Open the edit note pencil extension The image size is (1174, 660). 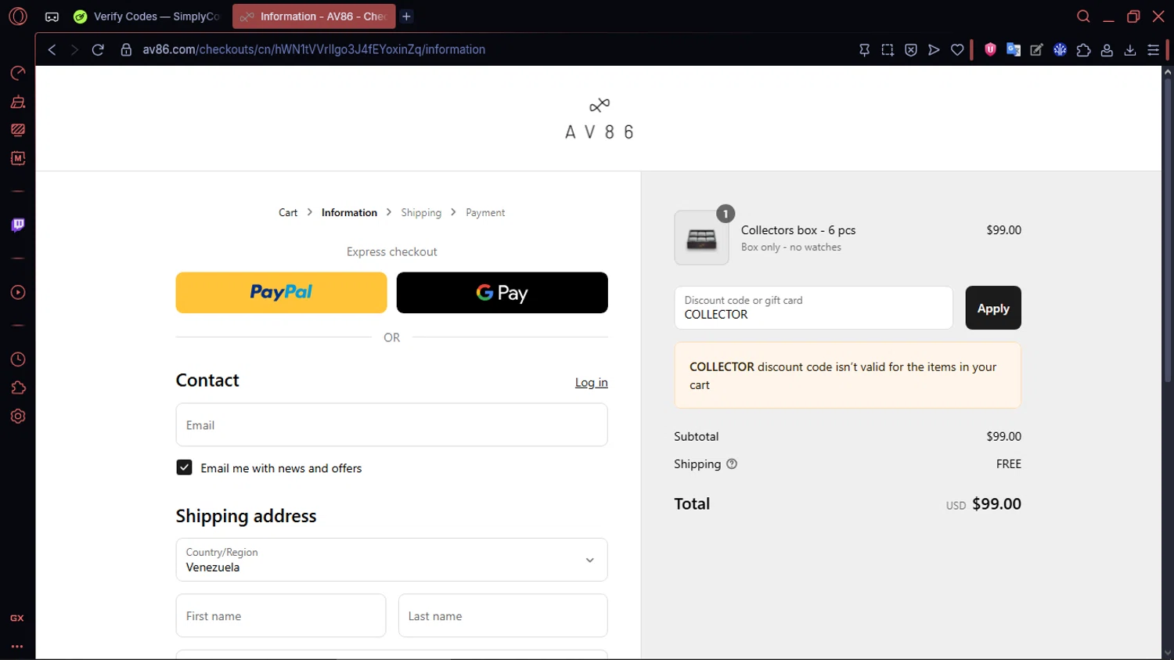point(1037,49)
